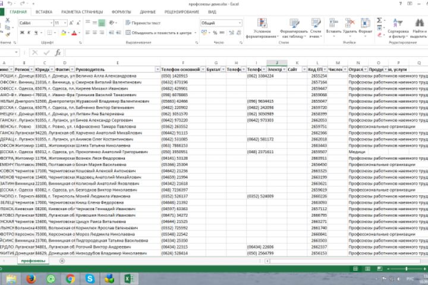The image size is (428, 285).
Task: Add a new sheet with the plus icon
Action: [62, 261]
